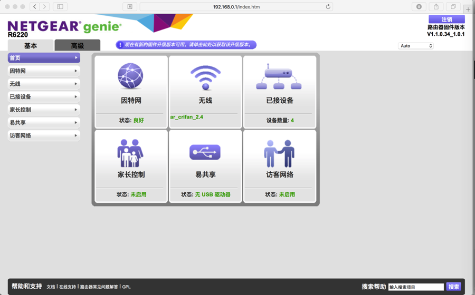Switch to the 高级 tab
The image size is (475, 295).
coord(78,45)
